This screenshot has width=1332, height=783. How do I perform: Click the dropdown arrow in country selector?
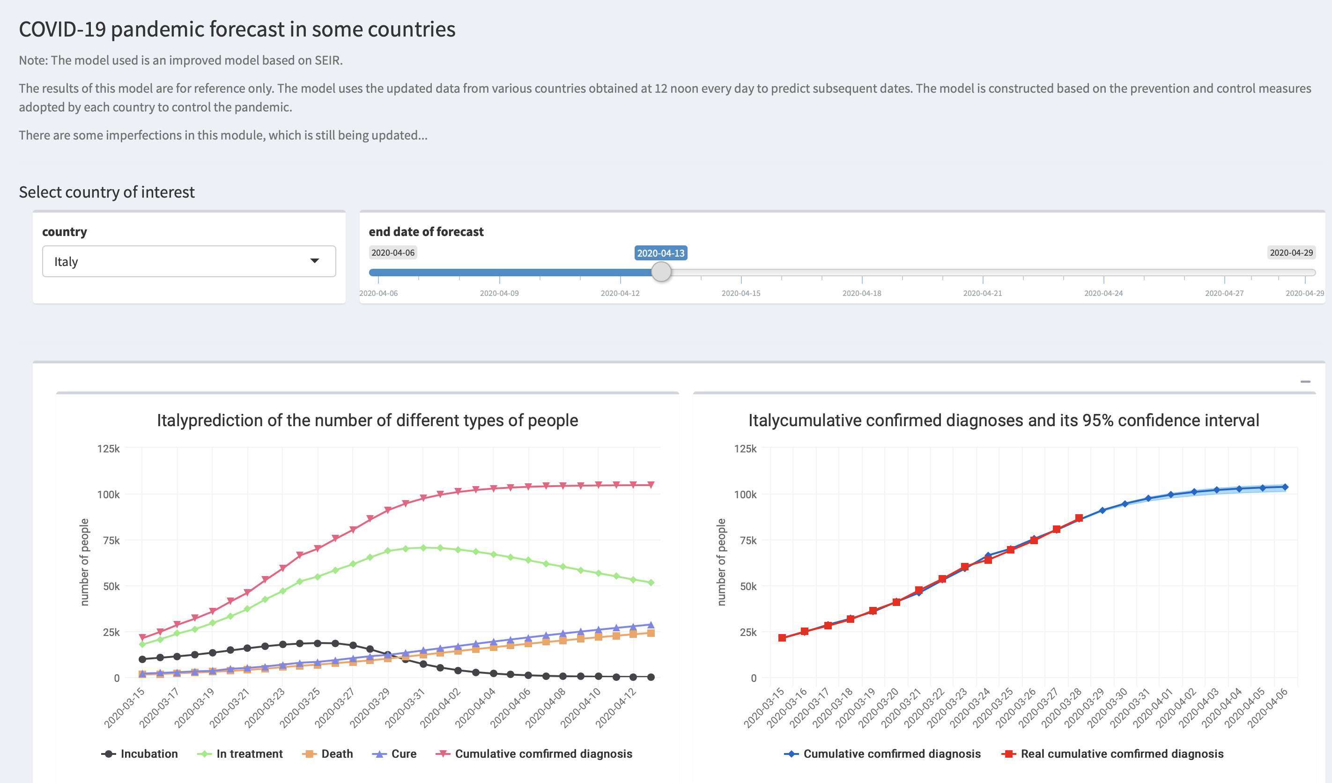(315, 261)
